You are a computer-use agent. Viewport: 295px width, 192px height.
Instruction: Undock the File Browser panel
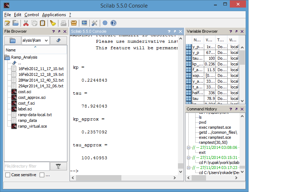59,31
